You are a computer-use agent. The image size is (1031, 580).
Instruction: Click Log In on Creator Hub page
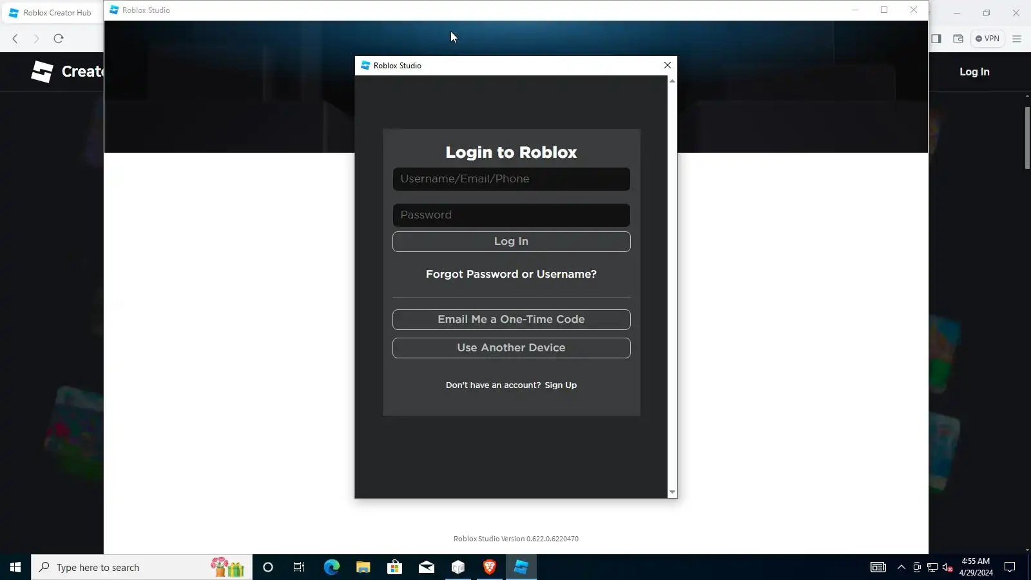coord(974,72)
